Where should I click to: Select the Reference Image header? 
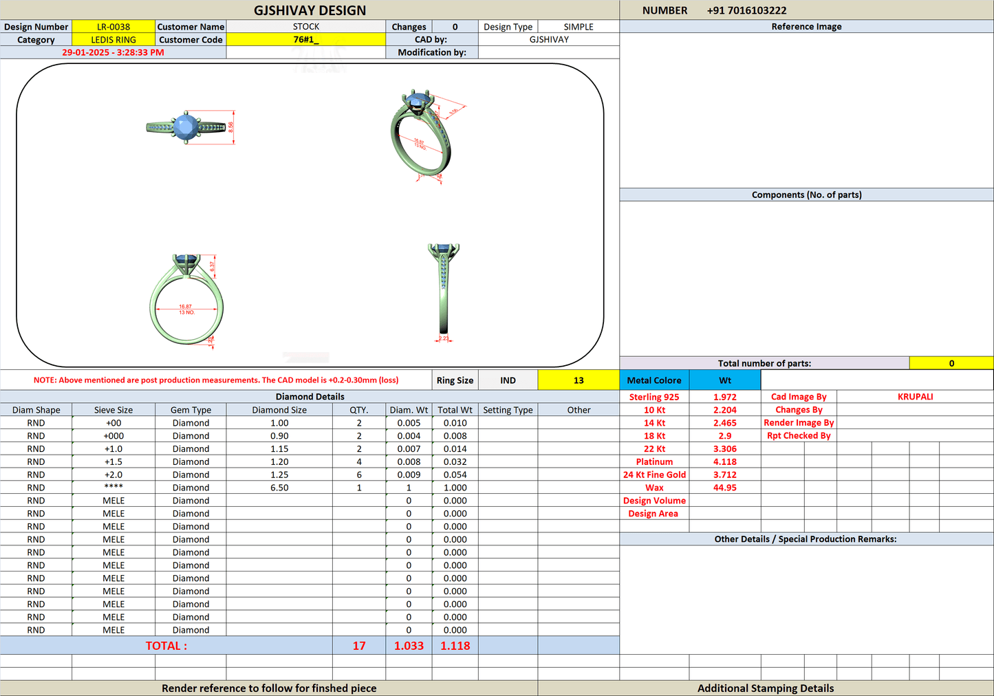(807, 27)
